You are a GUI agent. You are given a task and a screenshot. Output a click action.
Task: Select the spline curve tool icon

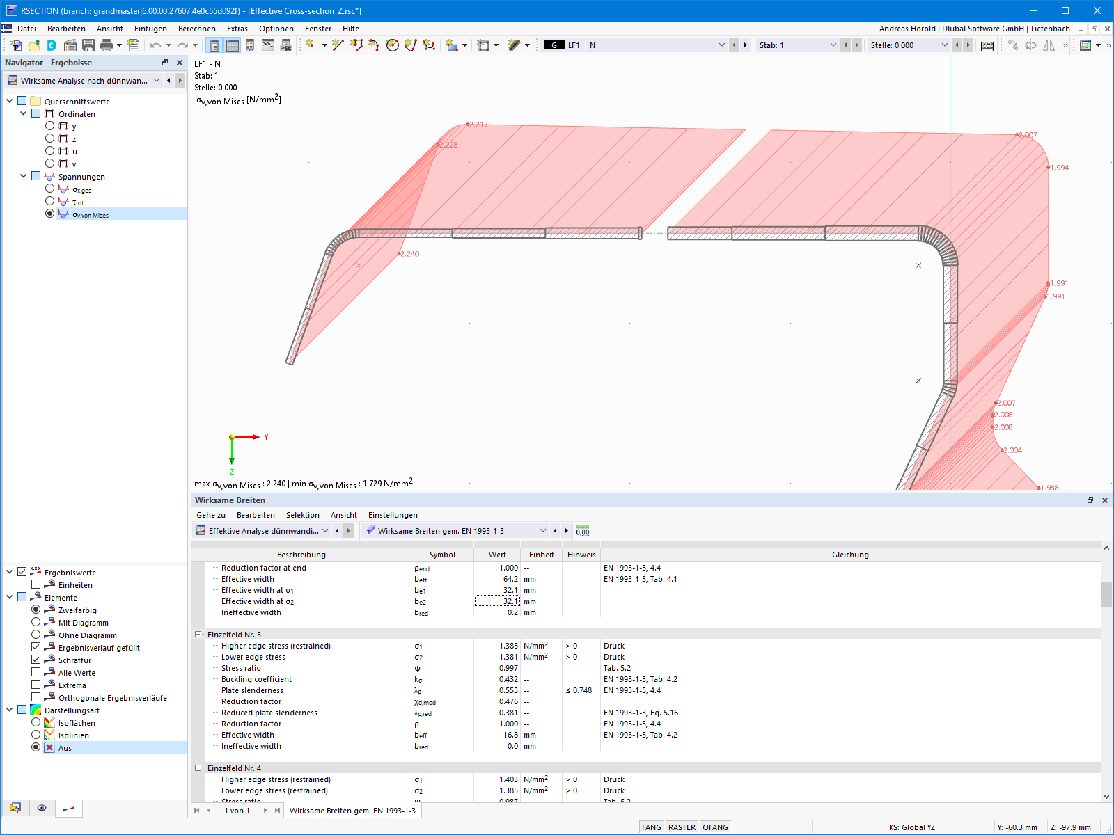pos(429,45)
